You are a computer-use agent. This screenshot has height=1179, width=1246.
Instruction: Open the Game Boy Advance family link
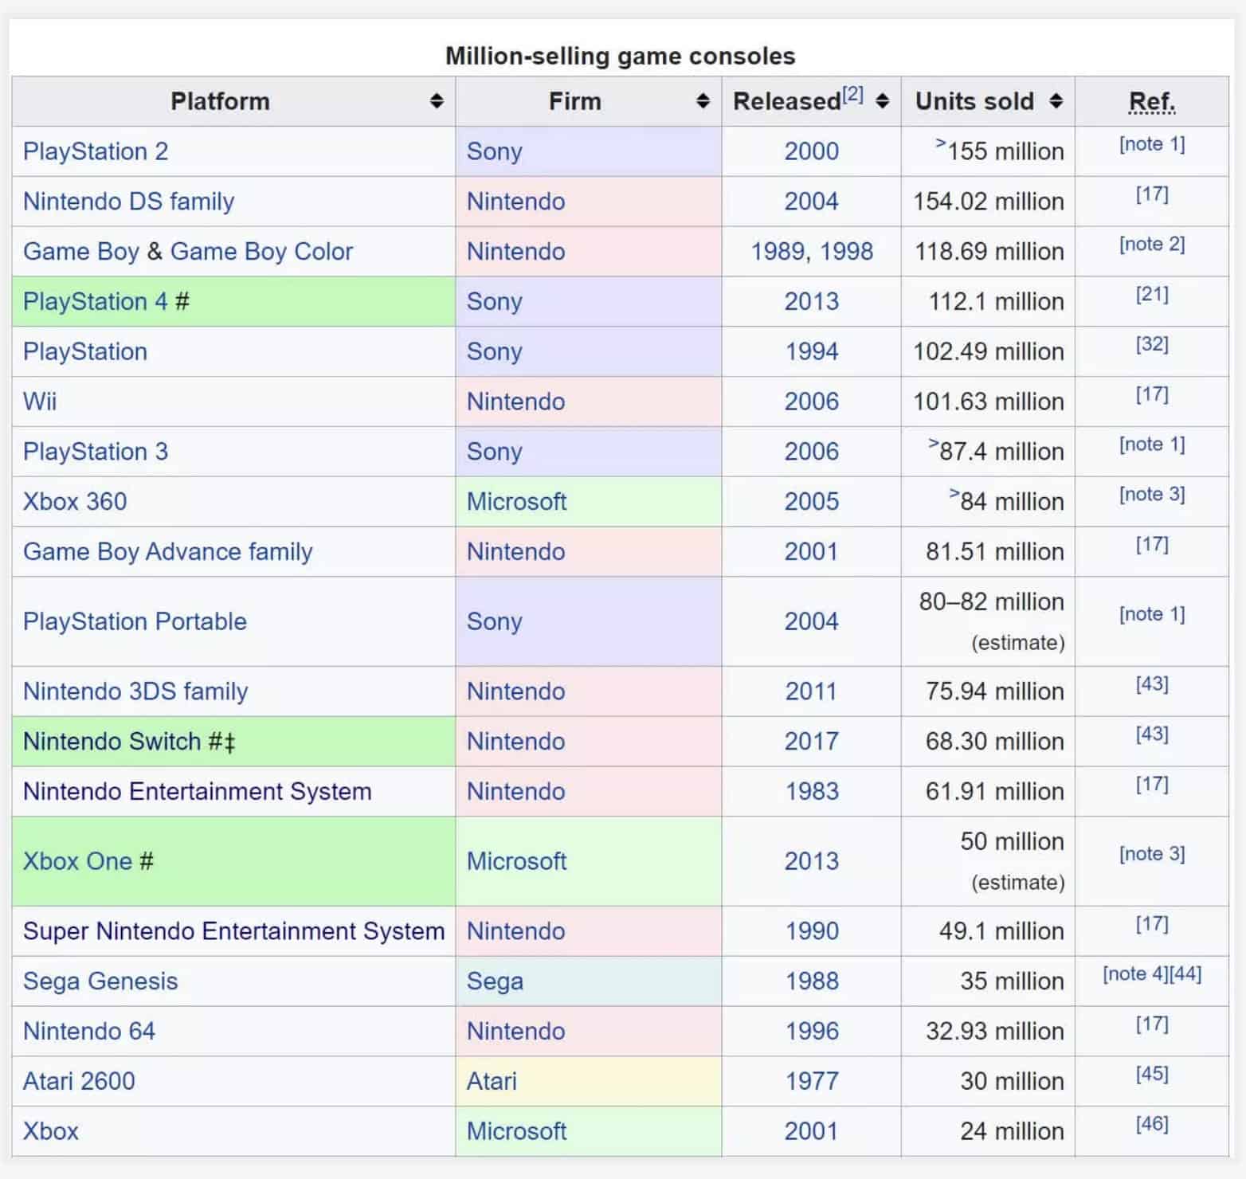tap(168, 552)
